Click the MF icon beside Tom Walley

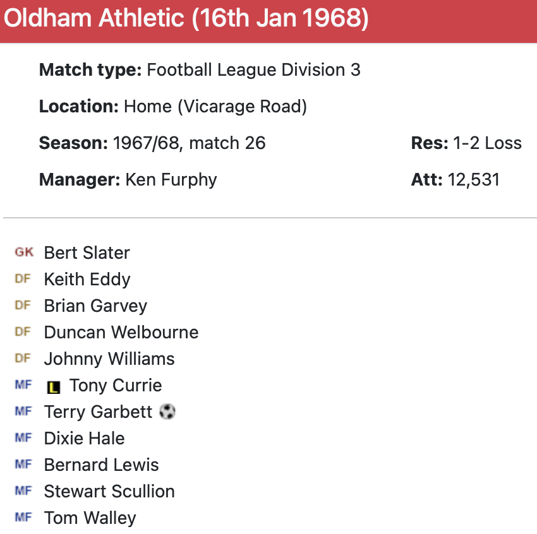pos(23,518)
